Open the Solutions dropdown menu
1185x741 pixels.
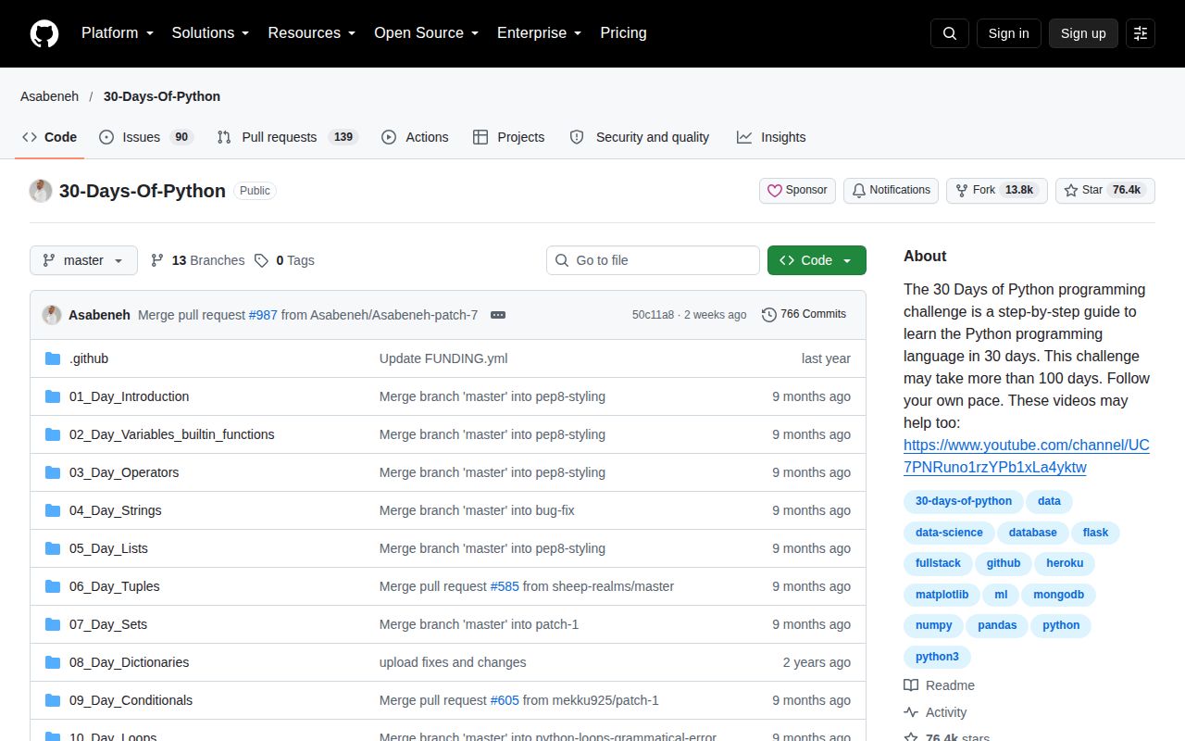210,33
